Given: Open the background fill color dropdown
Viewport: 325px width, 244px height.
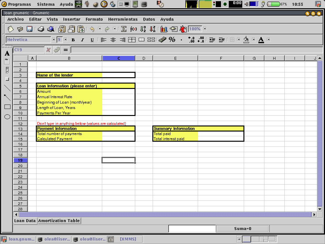Looking at the screenshot, I should click(x=254, y=39).
